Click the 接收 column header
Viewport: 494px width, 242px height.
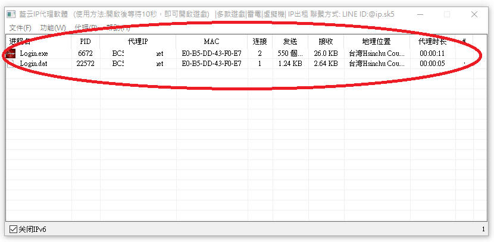click(x=326, y=41)
